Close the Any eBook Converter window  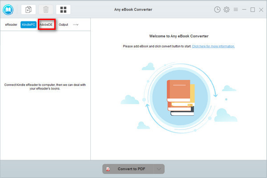click(261, 10)
